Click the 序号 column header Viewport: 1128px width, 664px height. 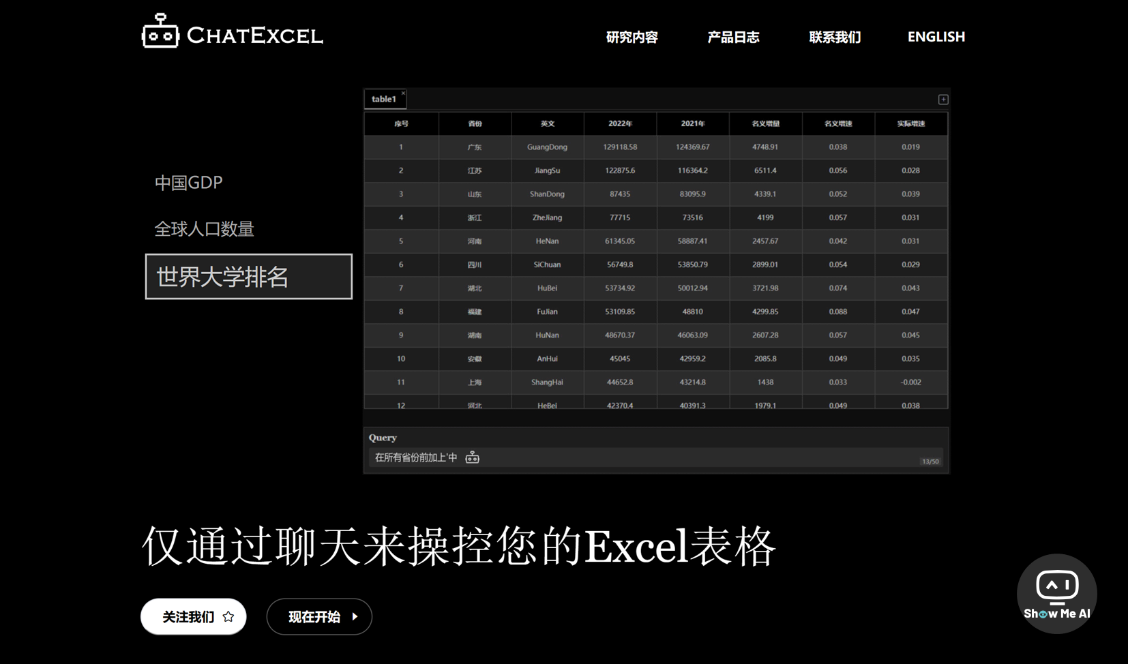401,123
